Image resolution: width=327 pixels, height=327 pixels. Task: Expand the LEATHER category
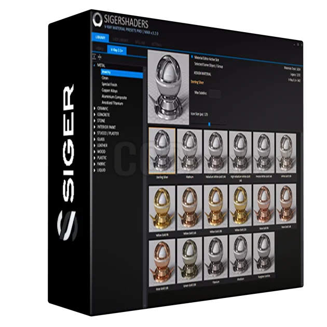click(94, 145)
